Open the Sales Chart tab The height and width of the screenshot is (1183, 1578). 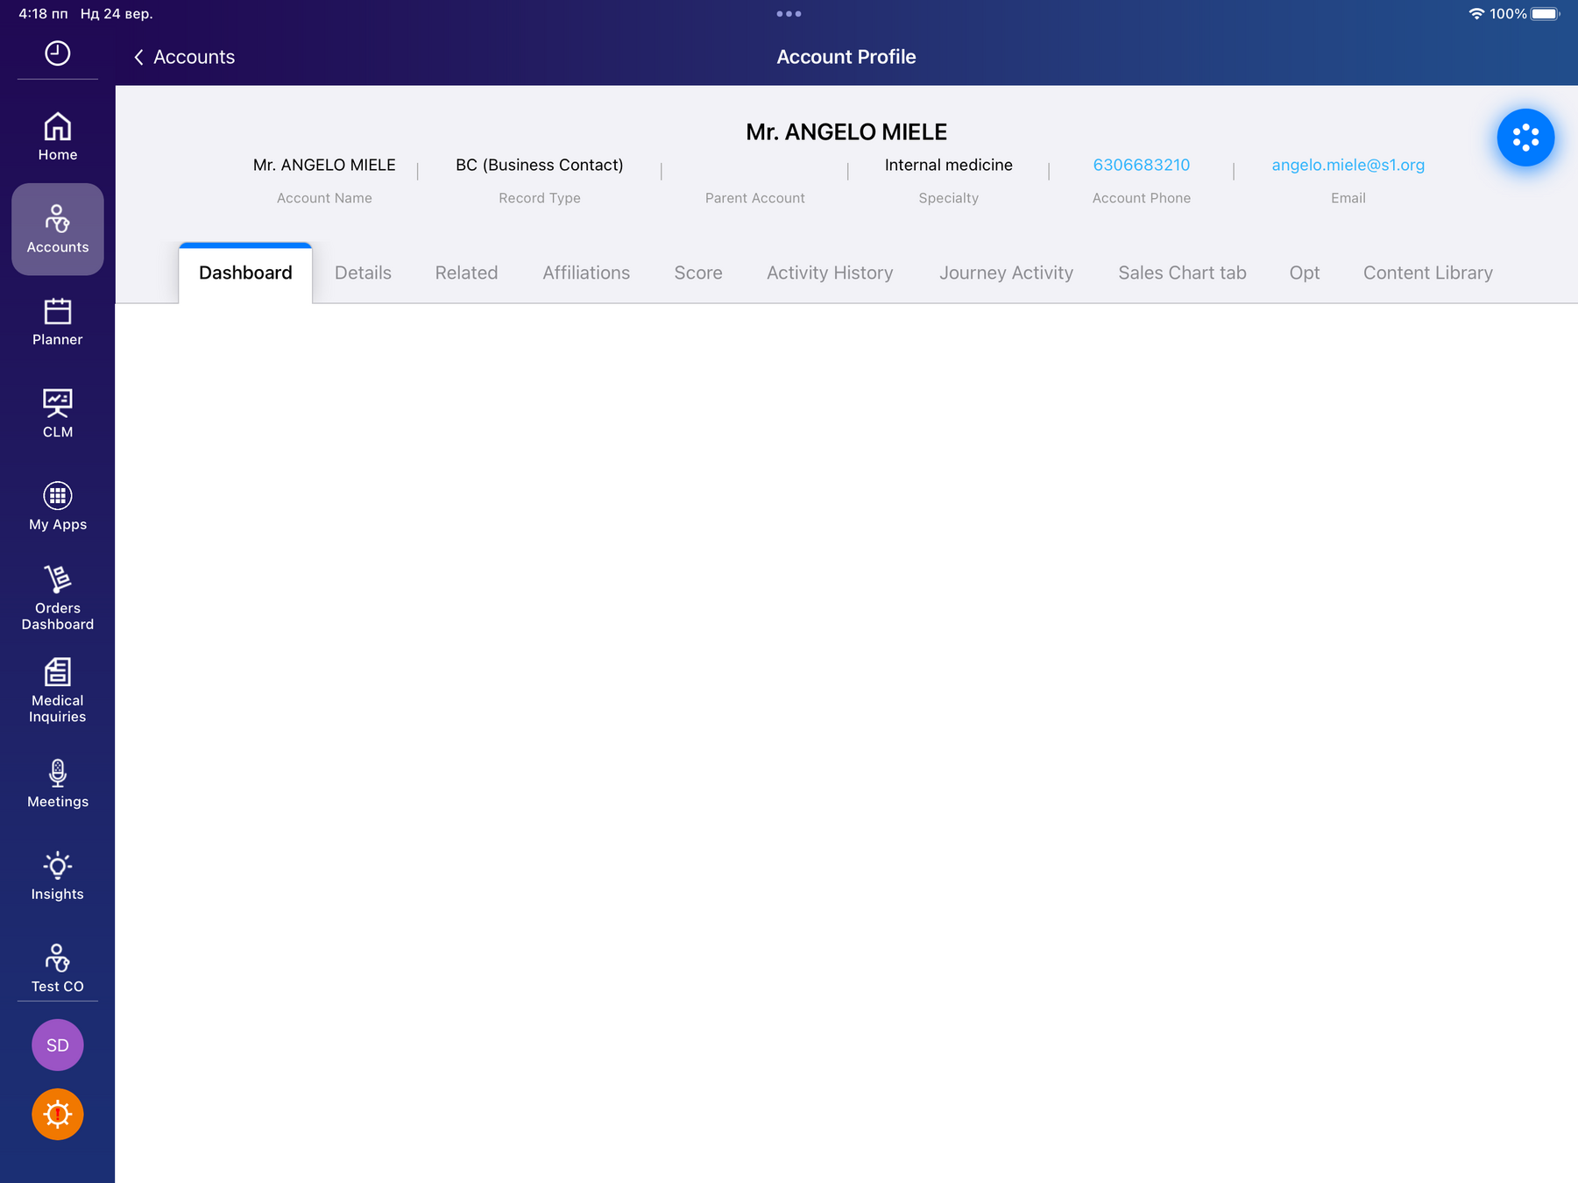(x=1182, y=273)
